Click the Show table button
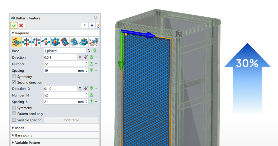Screen dimensions: 278x146 tap(71, 120)
